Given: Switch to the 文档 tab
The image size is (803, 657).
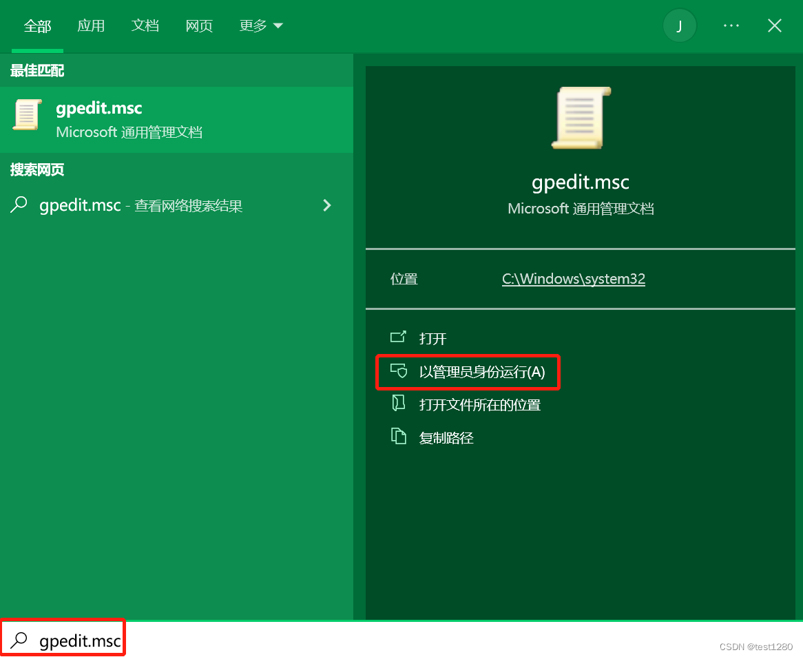Looking at the screenshot, I should tap(145, 25).
